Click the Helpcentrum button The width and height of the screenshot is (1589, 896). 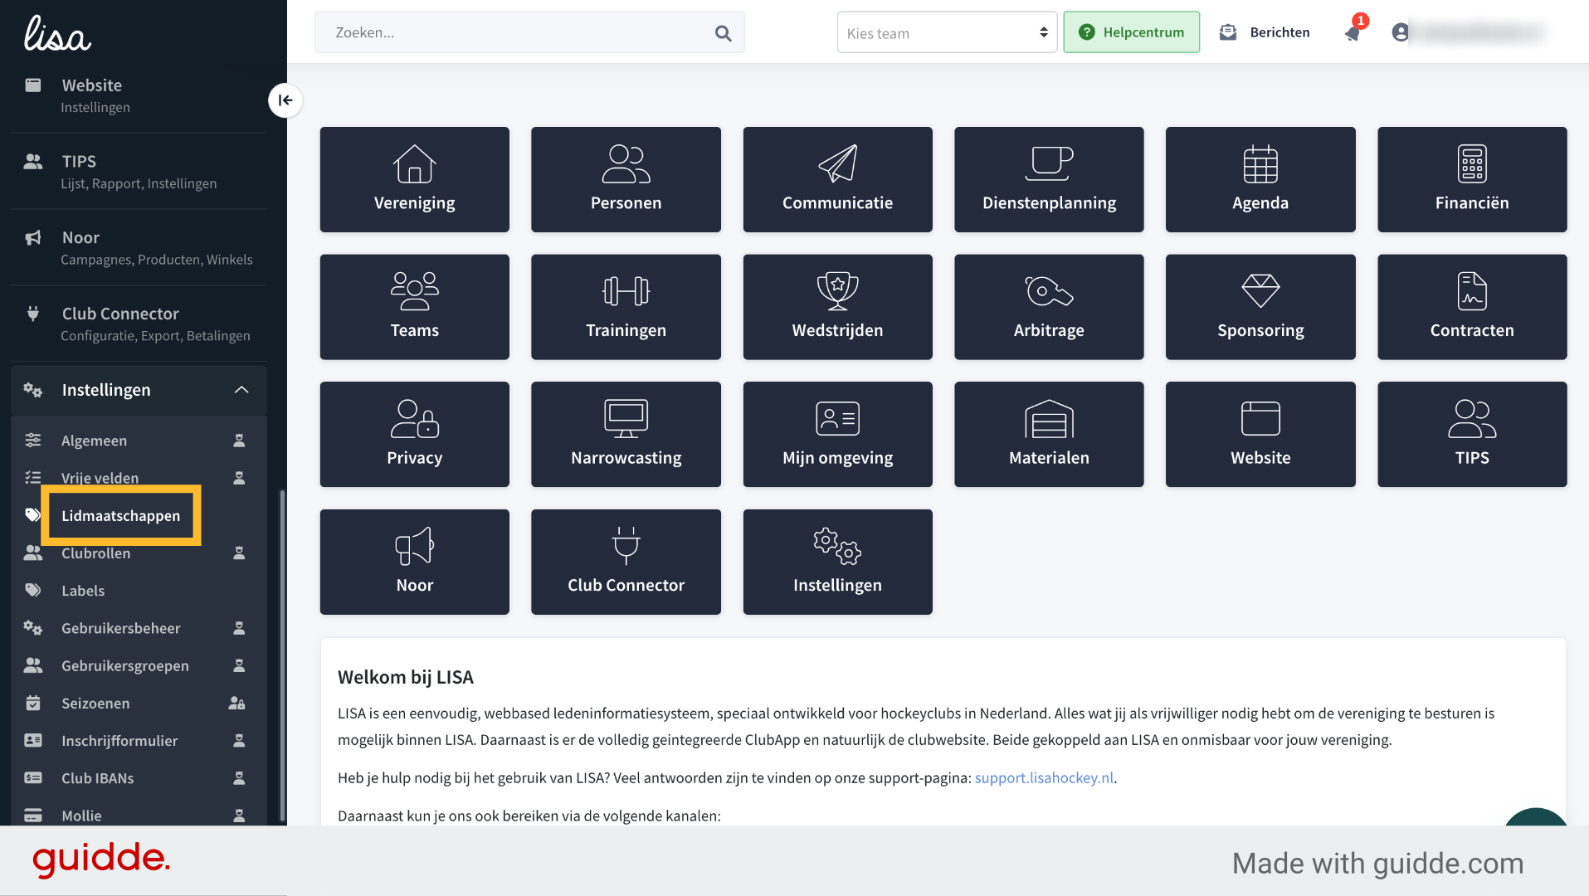coord(1131,32)
